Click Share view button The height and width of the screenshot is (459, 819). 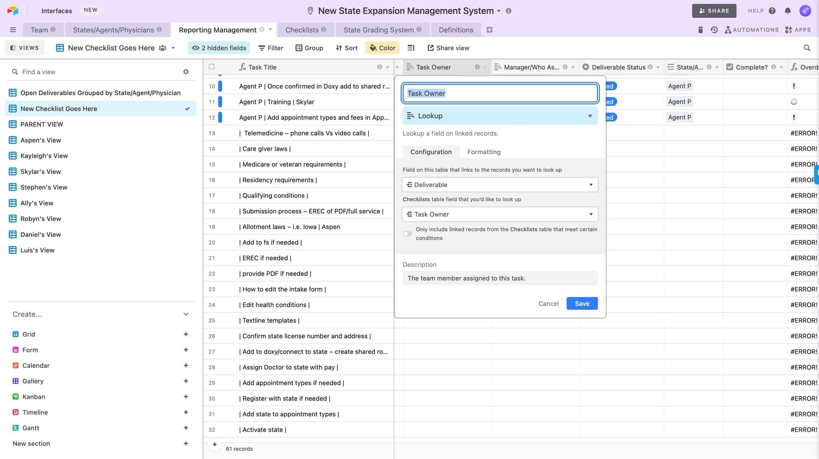coord(448,48)
